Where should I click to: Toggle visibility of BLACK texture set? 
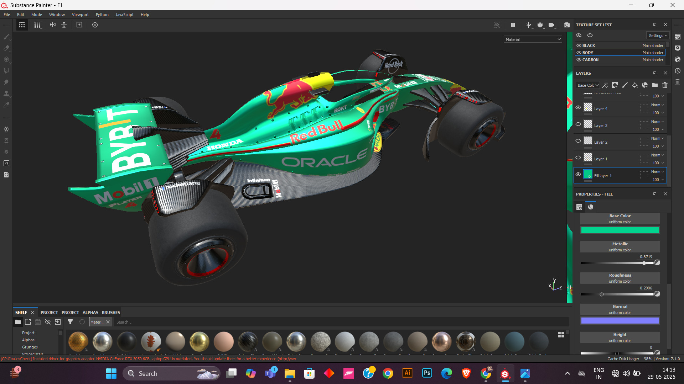(x=579, y=46)
